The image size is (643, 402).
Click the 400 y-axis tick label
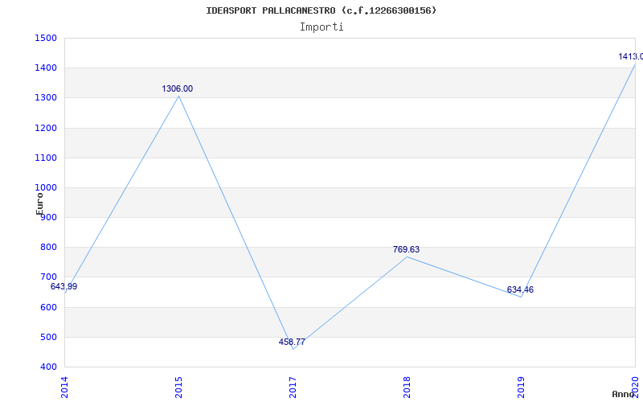[48, 367]
